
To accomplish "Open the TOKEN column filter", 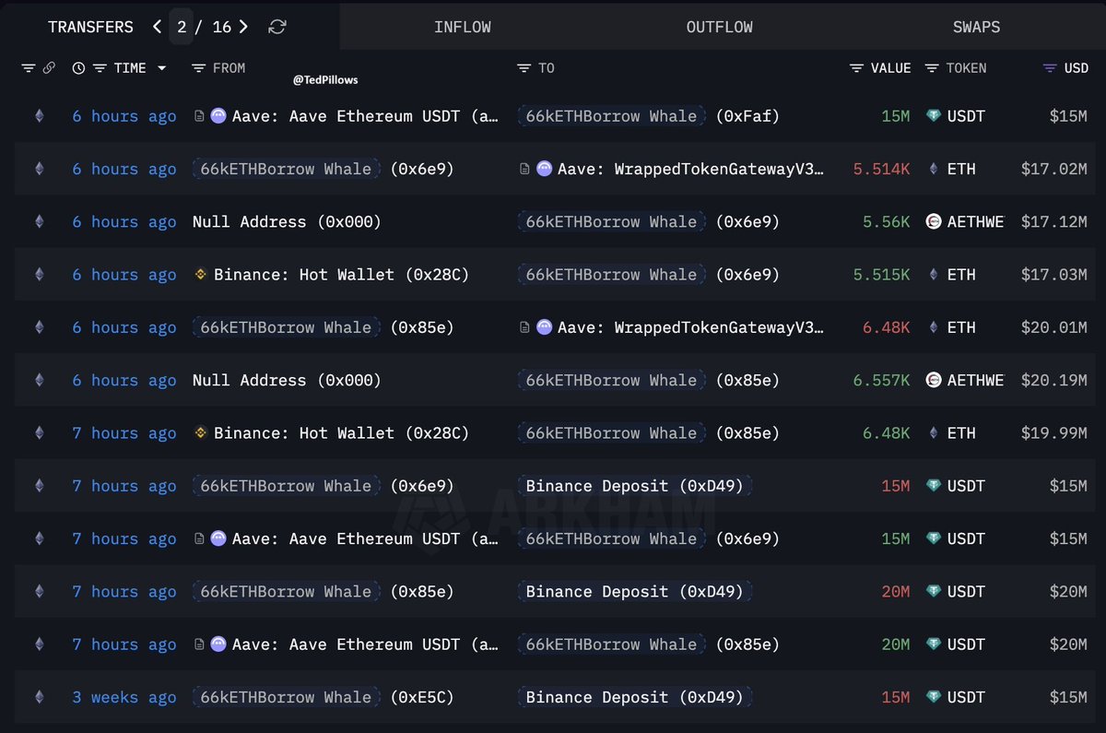I will coord(932,68).
